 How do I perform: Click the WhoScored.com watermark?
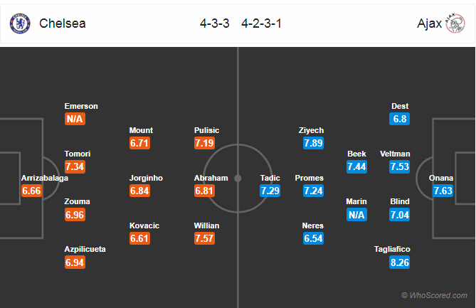(435, 295)
